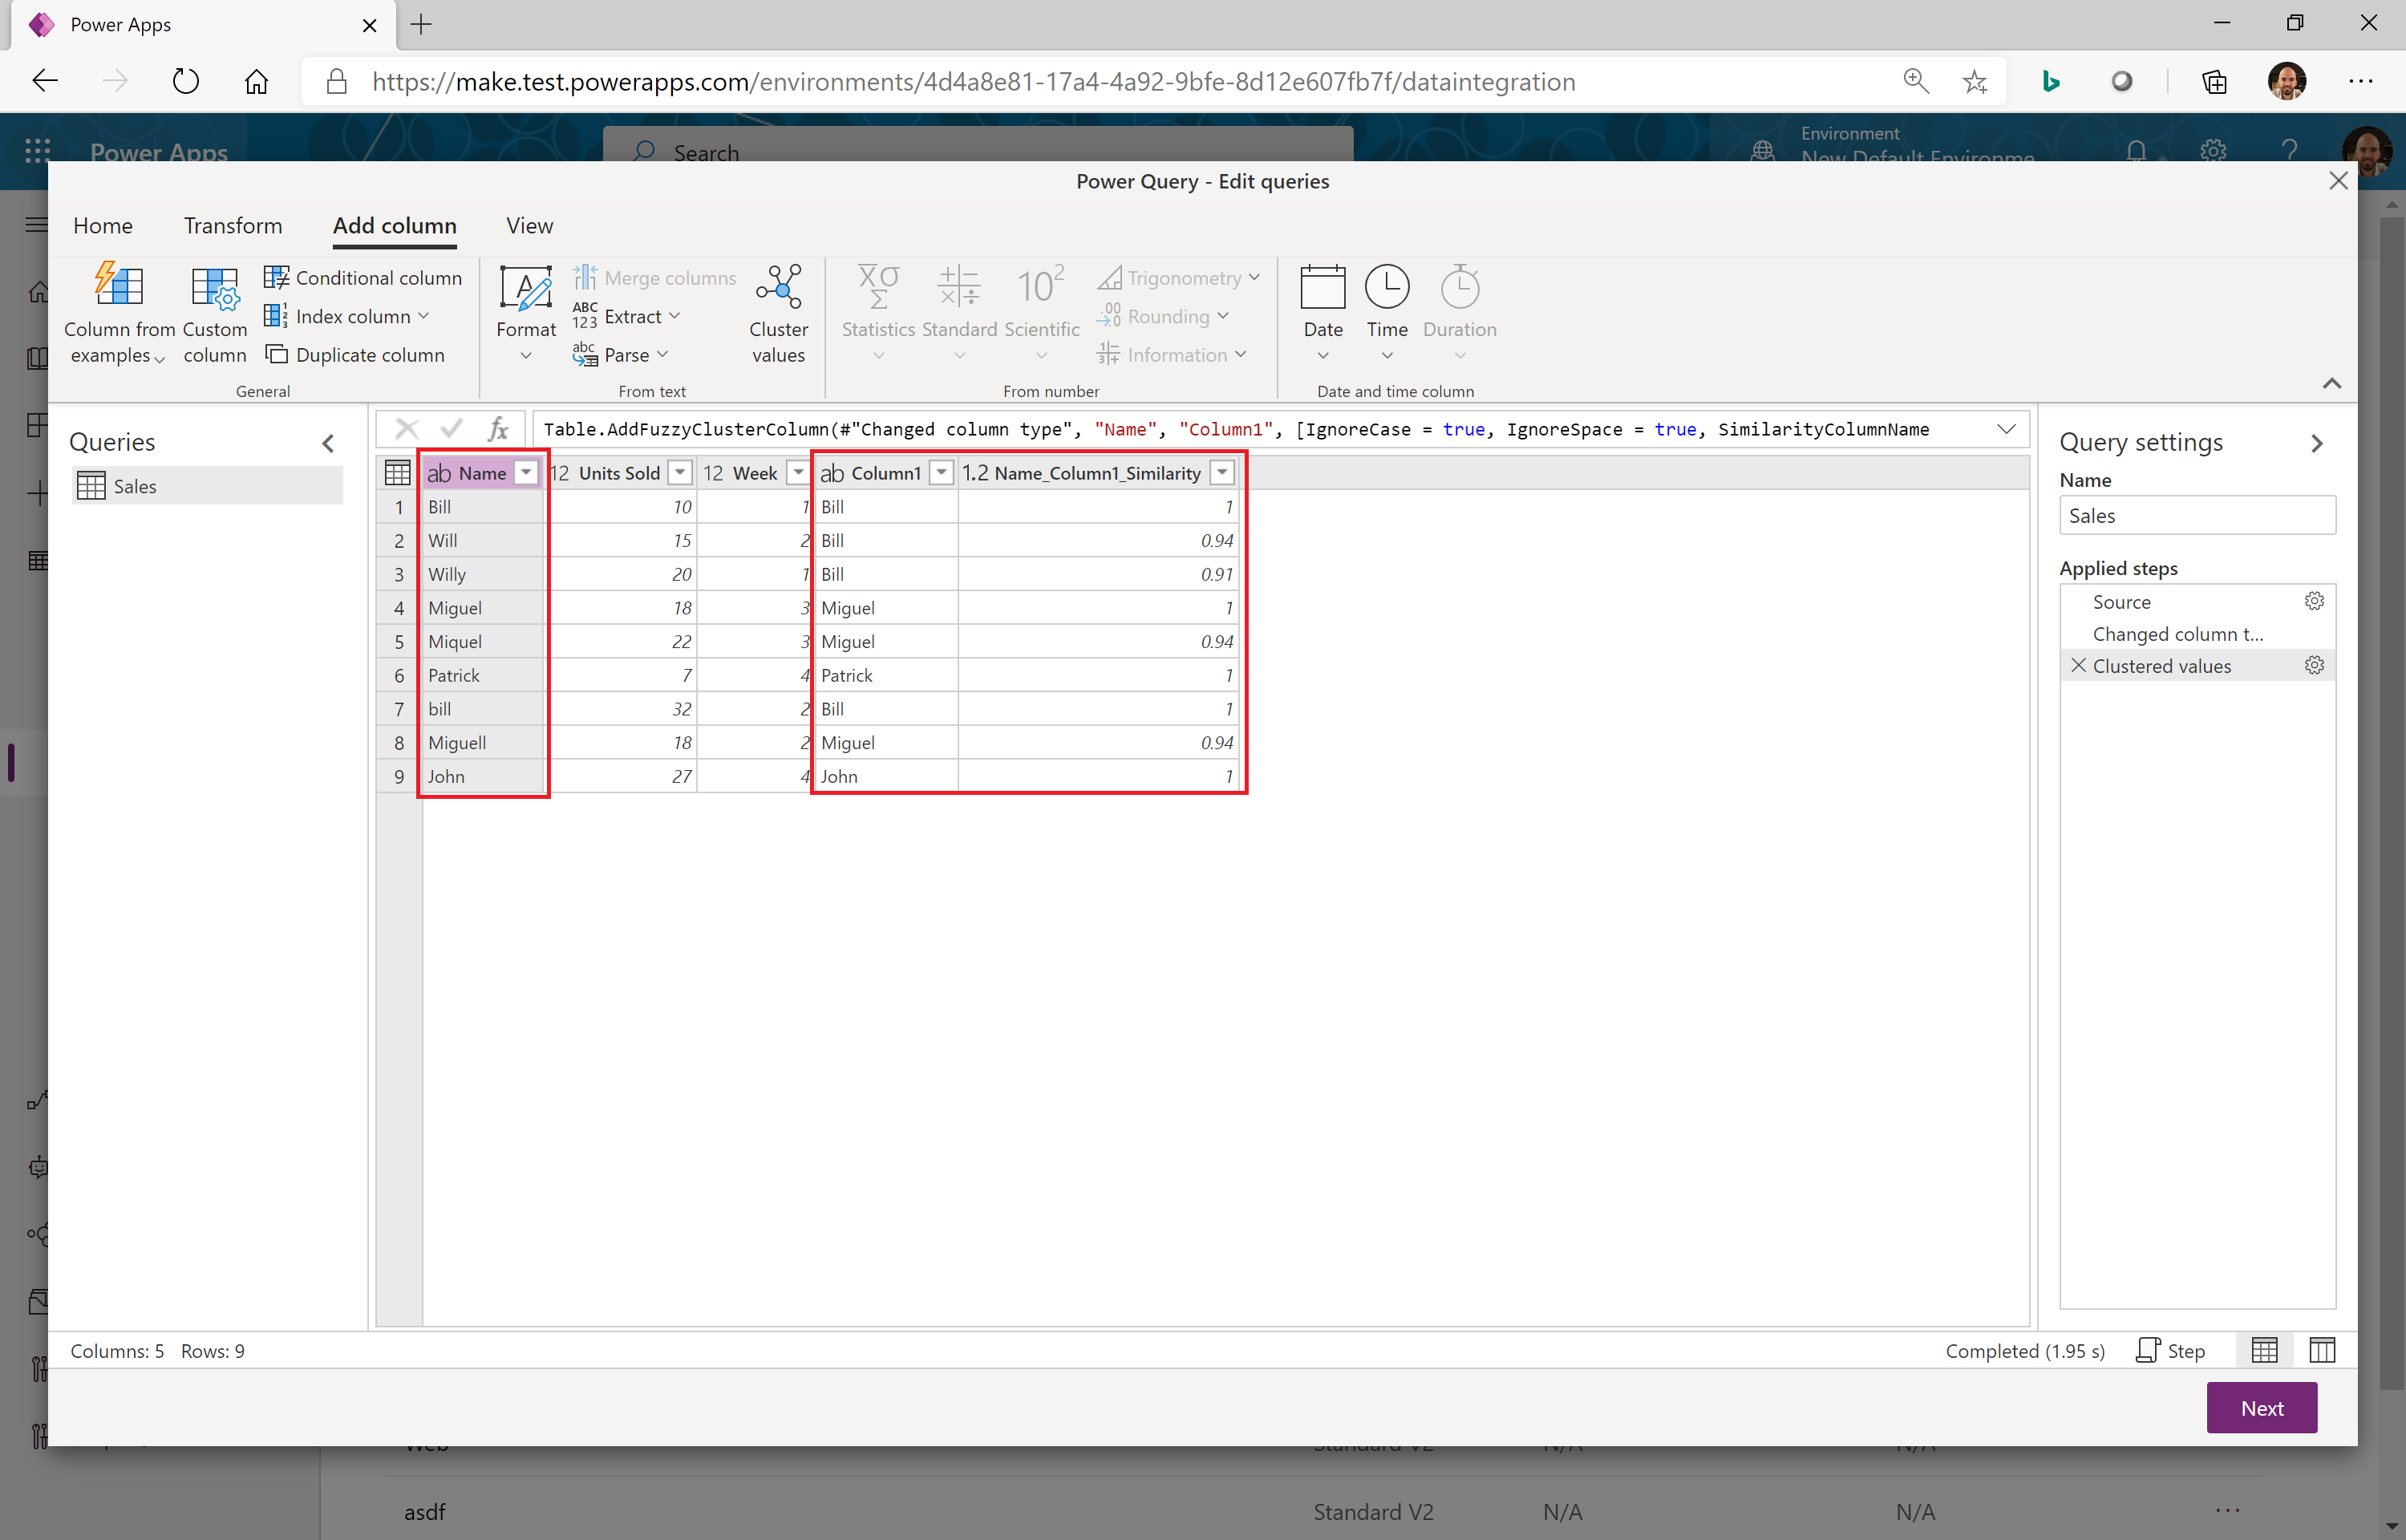2406x1540 pixels.
Task: Click the Time column icon
Action: pos(1387,289)
